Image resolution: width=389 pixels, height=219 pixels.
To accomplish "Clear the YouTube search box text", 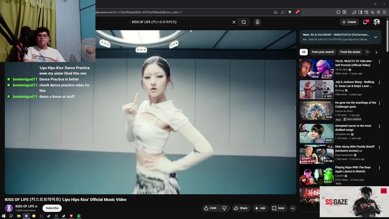I will coord(234,22).
